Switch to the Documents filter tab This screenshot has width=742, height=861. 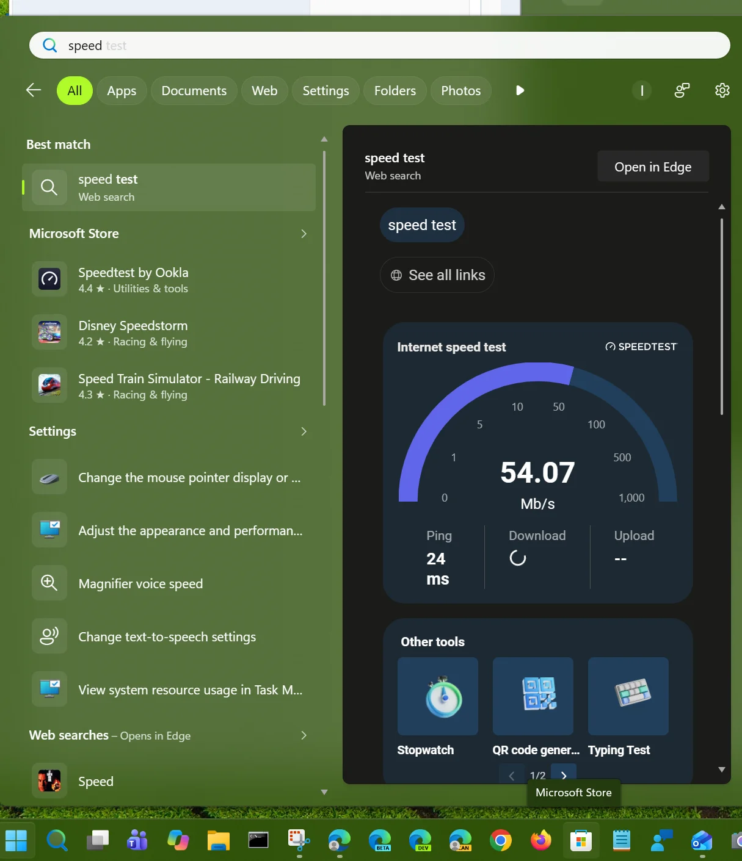click(194, 90)
